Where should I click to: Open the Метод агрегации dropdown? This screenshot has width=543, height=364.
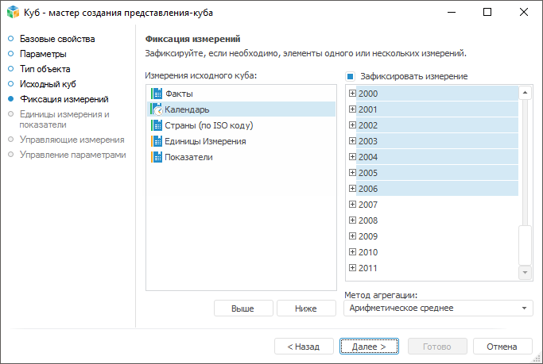pos(526,308)
